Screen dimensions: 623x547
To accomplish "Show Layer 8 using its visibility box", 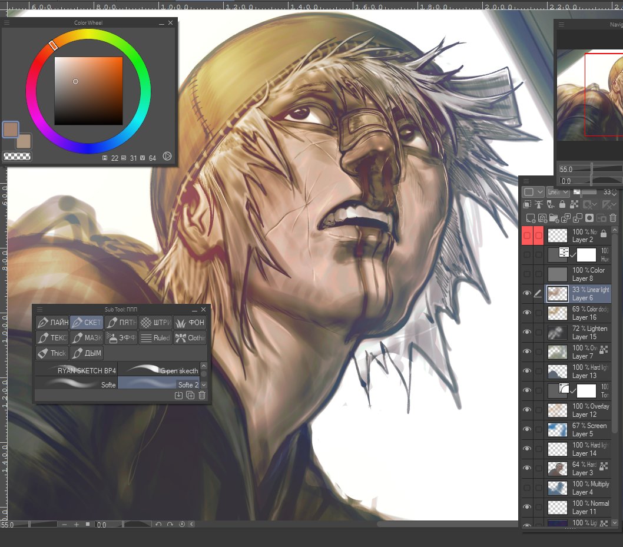I will 527,274.
